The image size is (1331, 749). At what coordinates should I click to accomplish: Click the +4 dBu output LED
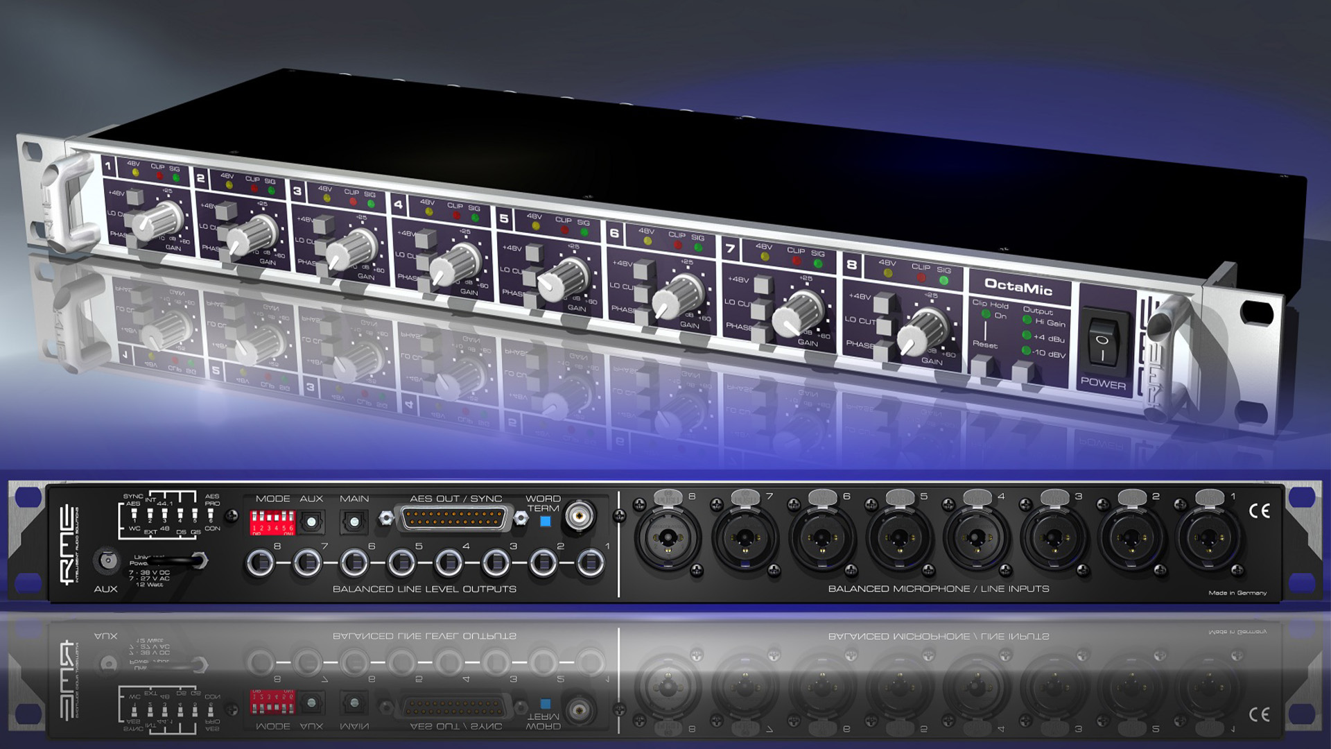point(1027,335)
